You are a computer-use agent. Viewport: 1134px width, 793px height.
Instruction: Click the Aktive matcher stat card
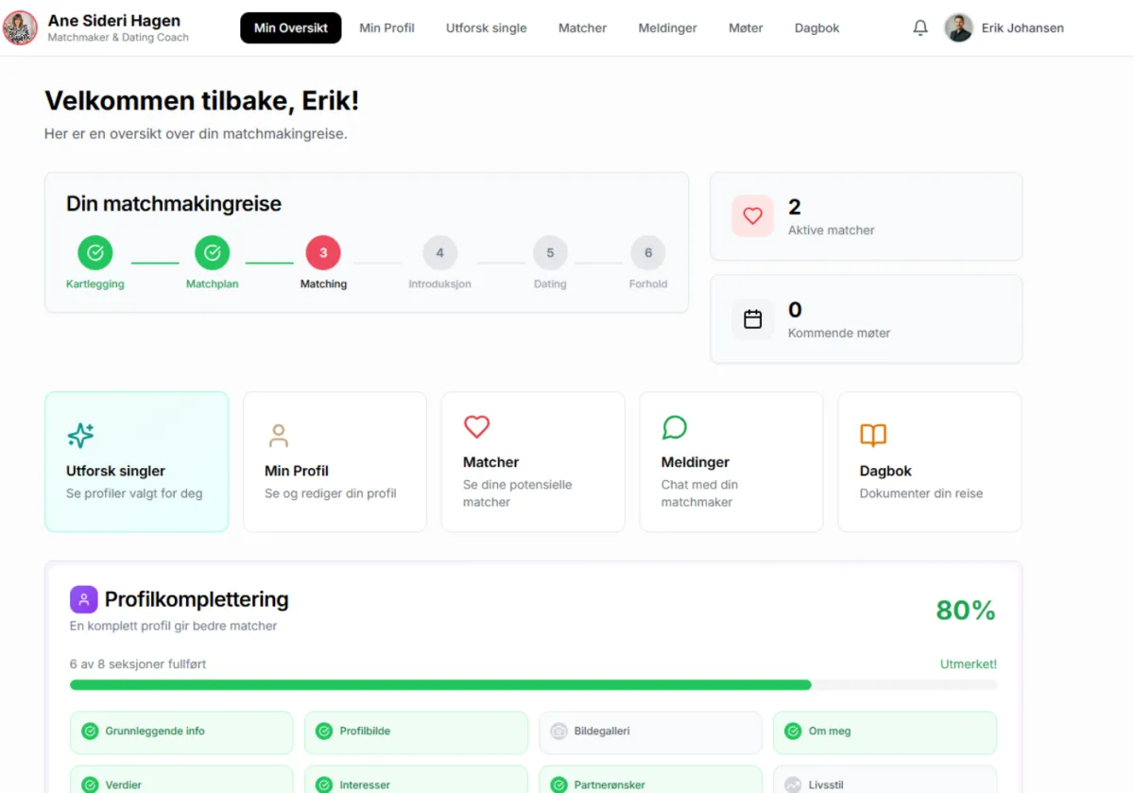866,216
